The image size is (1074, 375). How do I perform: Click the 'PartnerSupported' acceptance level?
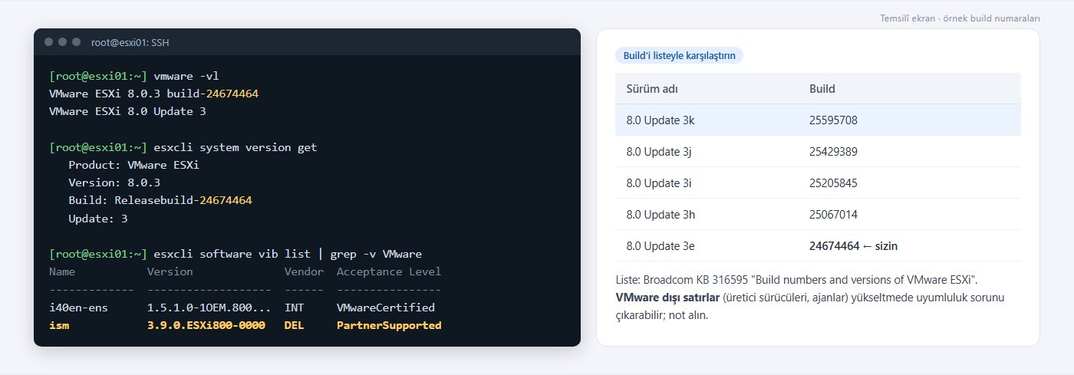click(389, 325)
